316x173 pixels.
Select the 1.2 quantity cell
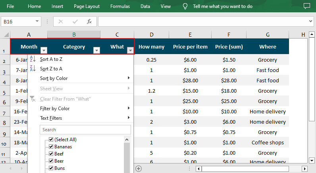pos(151,91)
